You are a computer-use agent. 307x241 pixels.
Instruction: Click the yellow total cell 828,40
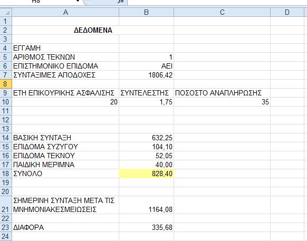pyautogui.click(x=146, y=173)
